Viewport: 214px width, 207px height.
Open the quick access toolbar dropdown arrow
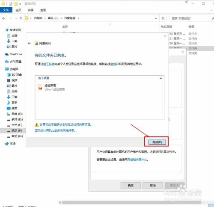[x=20, y=4]
